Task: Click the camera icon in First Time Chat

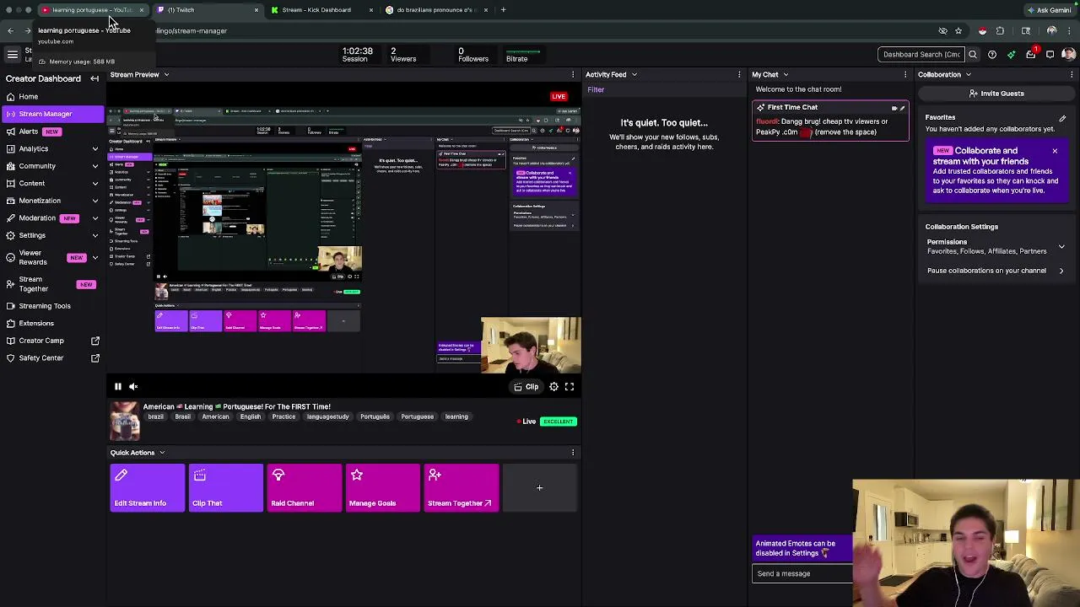Action: point(894,108)
